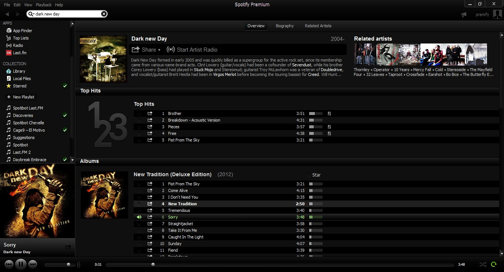504x272 pixels.
Task: Open the notifications megaphone icon
Action: pos(464,15)
